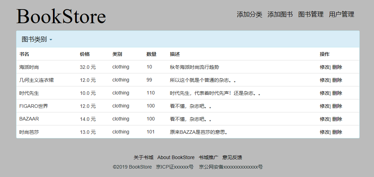Delete the FIGARO世界 entry
Image resolution: width=374 pixels, height=177 pixels.
[337, 106]
